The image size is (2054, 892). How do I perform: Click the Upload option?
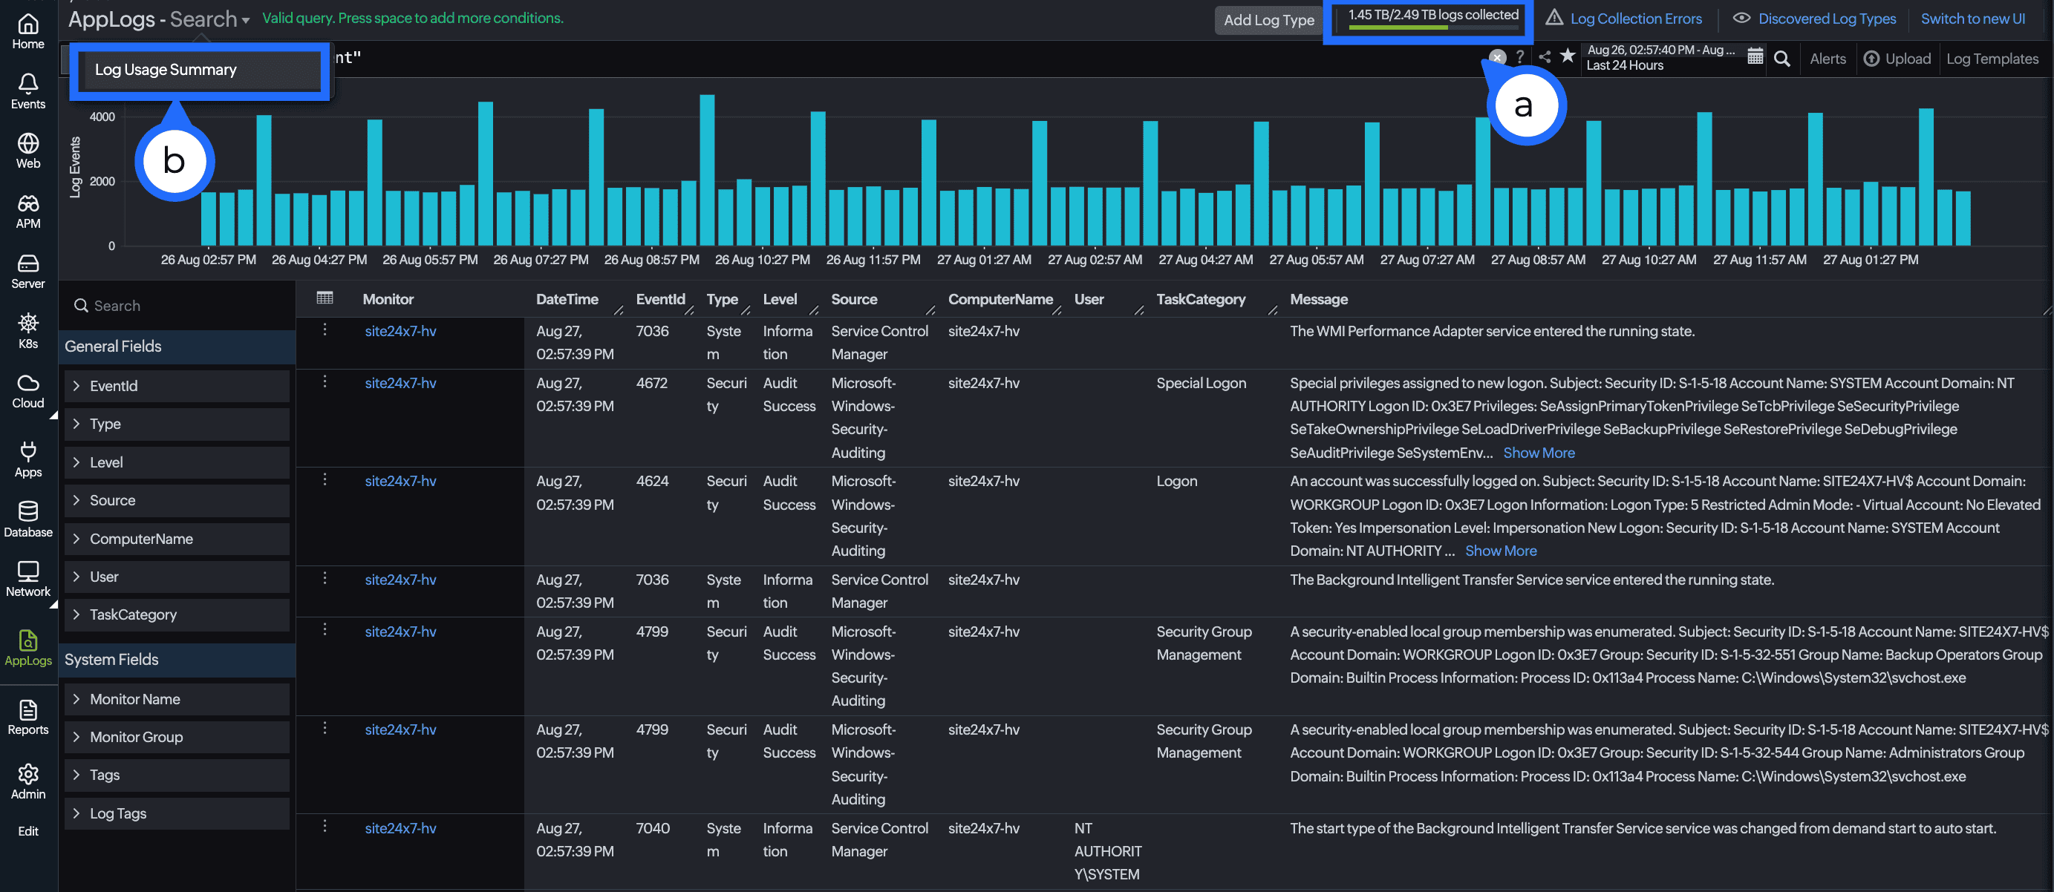point(1897,58)
